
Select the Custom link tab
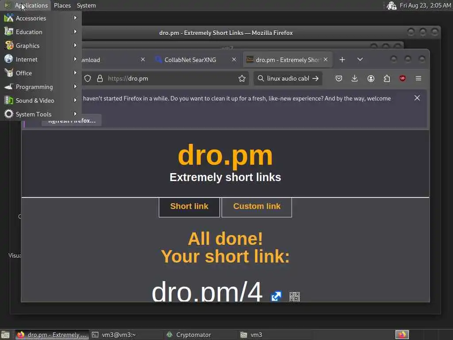click(x=257, y=207)
